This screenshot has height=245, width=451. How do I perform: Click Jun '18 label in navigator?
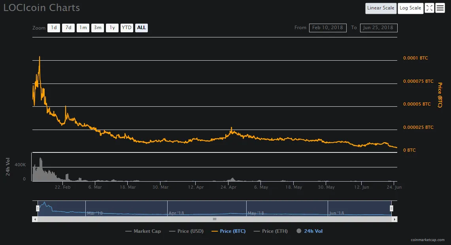click(336, 213)
